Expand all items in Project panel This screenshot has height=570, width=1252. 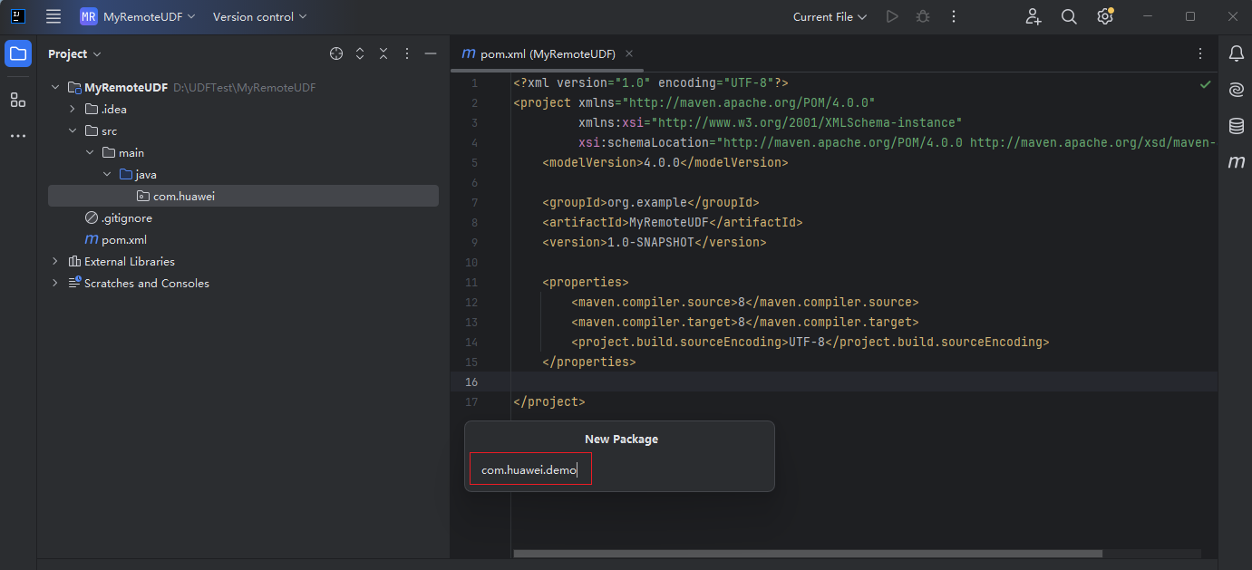(360, 53)
